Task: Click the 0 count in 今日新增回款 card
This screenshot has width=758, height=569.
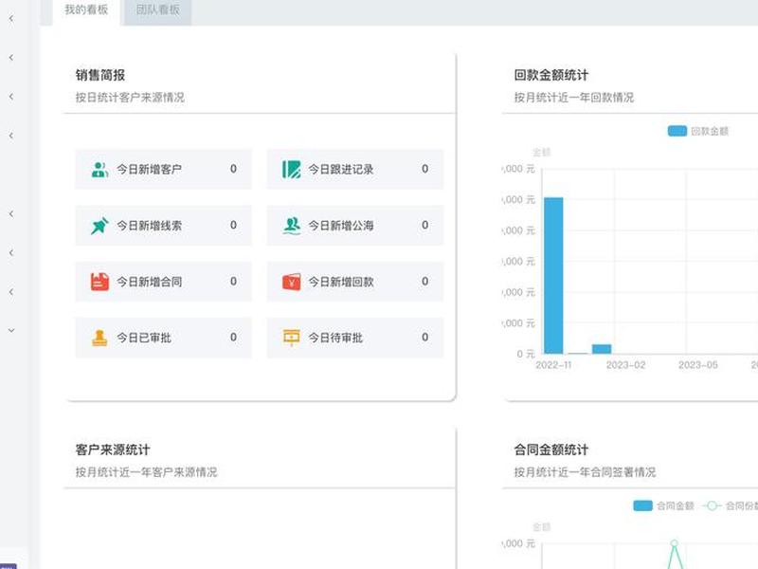Action: (x=424, y=281)
